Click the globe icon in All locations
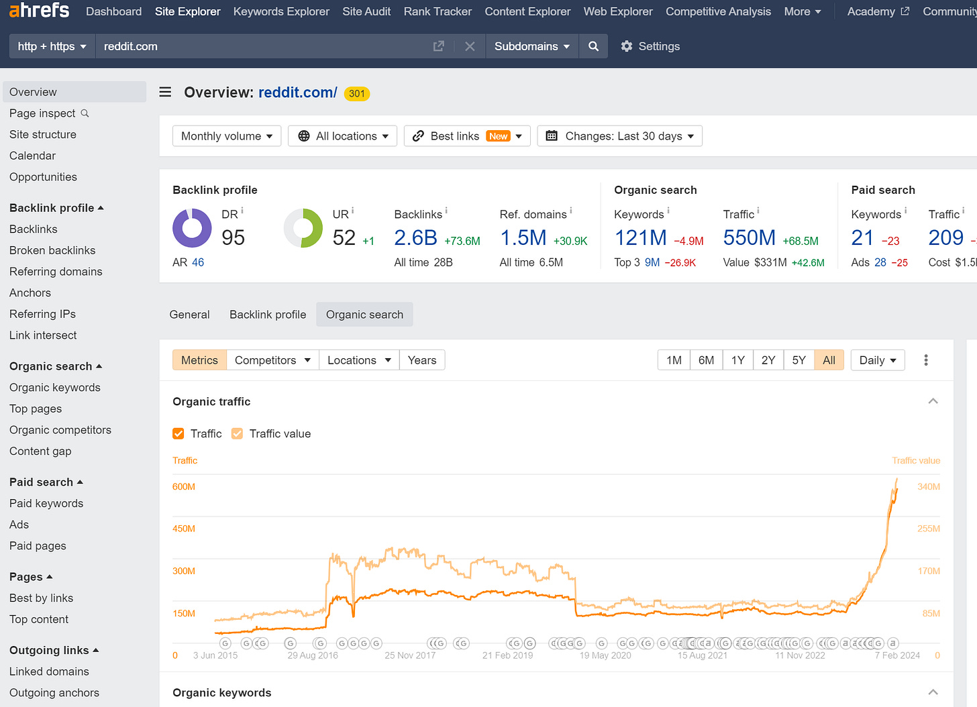 [x=304, y=136]
